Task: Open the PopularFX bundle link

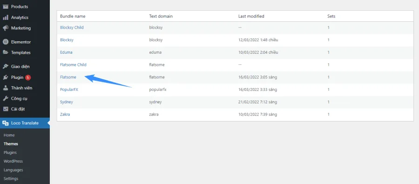Action: point(69,89)
